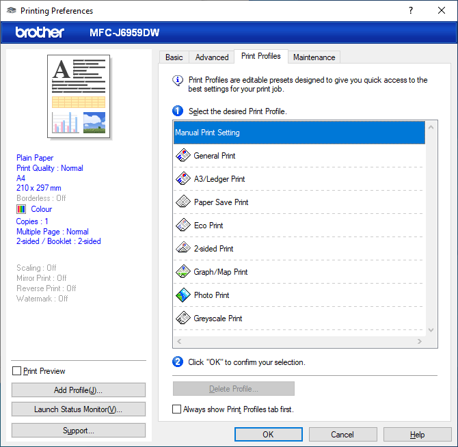
Task: Choose the A3/Ledger Print profile icon
Action: point(183,179)
